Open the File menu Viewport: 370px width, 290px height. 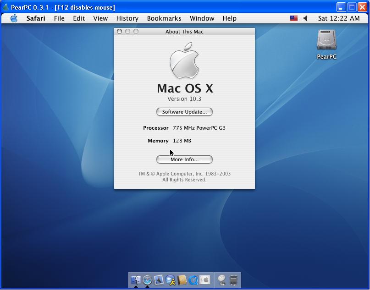pyautogui.click(x=59, y=18)
